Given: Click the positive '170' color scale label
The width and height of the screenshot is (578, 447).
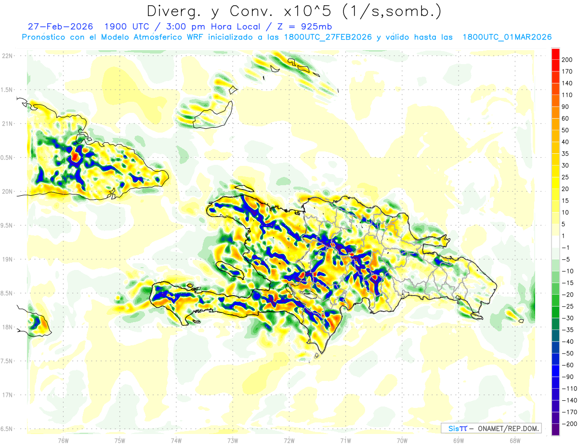Looking at the screenshot, I should tap(567, 71).
